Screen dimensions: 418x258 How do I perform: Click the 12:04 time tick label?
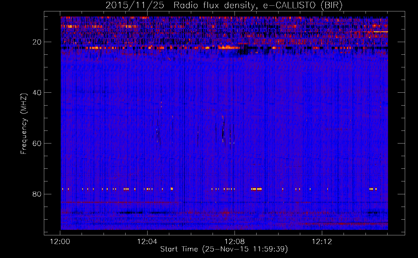click(x=147, y=242)
